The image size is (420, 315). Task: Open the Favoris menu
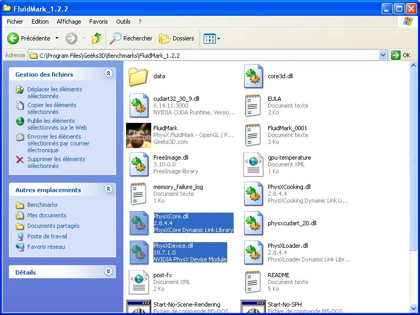(98, 22)
